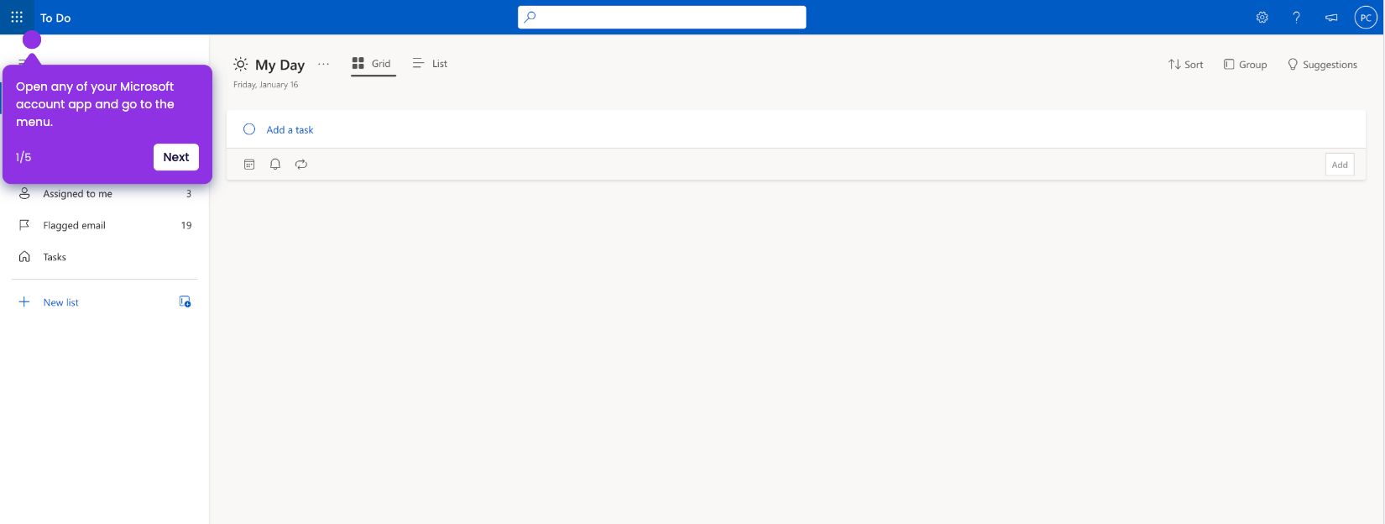Image resolution: width=1385 pixels, height=524 pixels.
Task: Click the Add a task circle
Action: click(249, 129)
